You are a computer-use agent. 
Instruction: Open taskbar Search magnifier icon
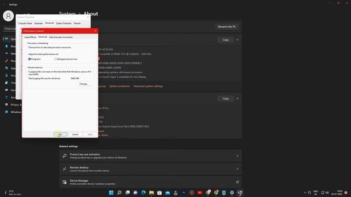[x=120, y=193]
